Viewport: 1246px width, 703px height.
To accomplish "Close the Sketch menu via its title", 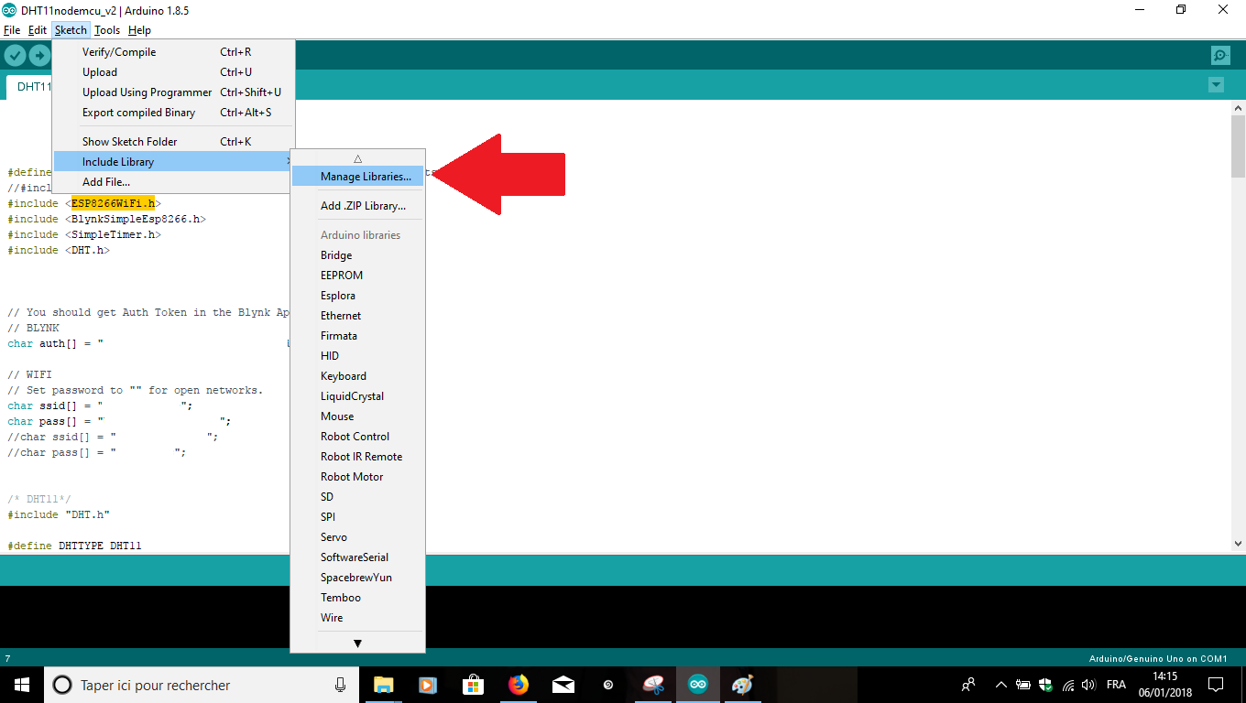I will pyautogui.click(x=71, y=30).
